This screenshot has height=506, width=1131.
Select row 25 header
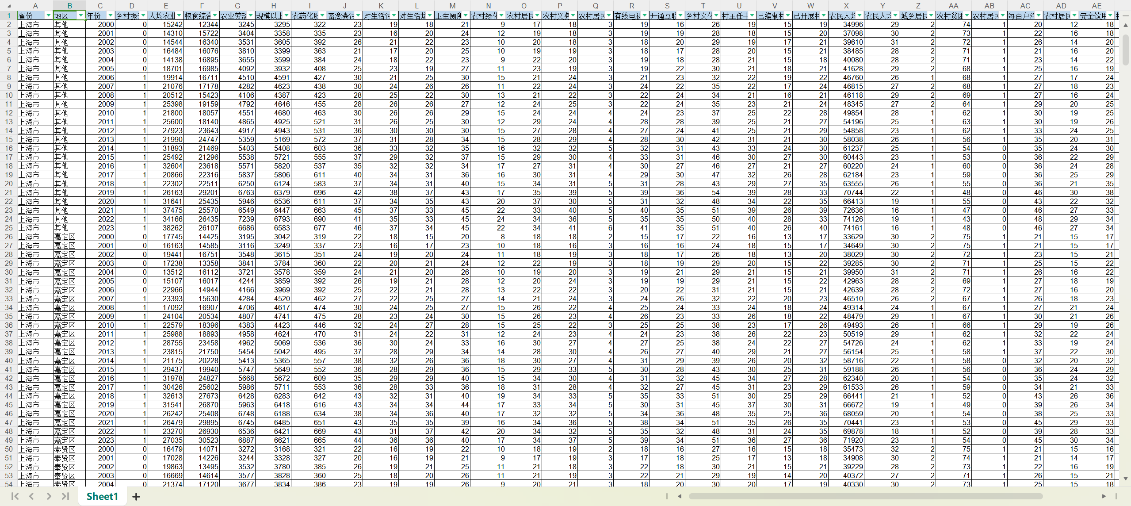tap(8, 228)
